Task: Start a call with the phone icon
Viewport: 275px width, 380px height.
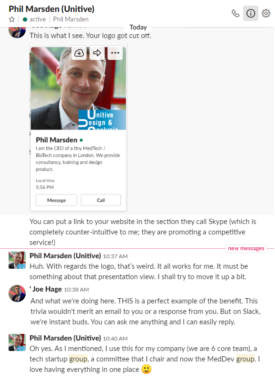Action: tap(236, 13)
